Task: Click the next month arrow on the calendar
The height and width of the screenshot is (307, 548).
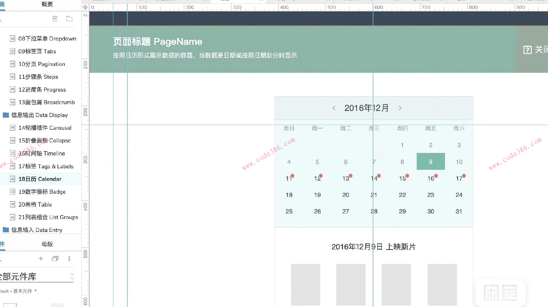Action: pos(400,108)
